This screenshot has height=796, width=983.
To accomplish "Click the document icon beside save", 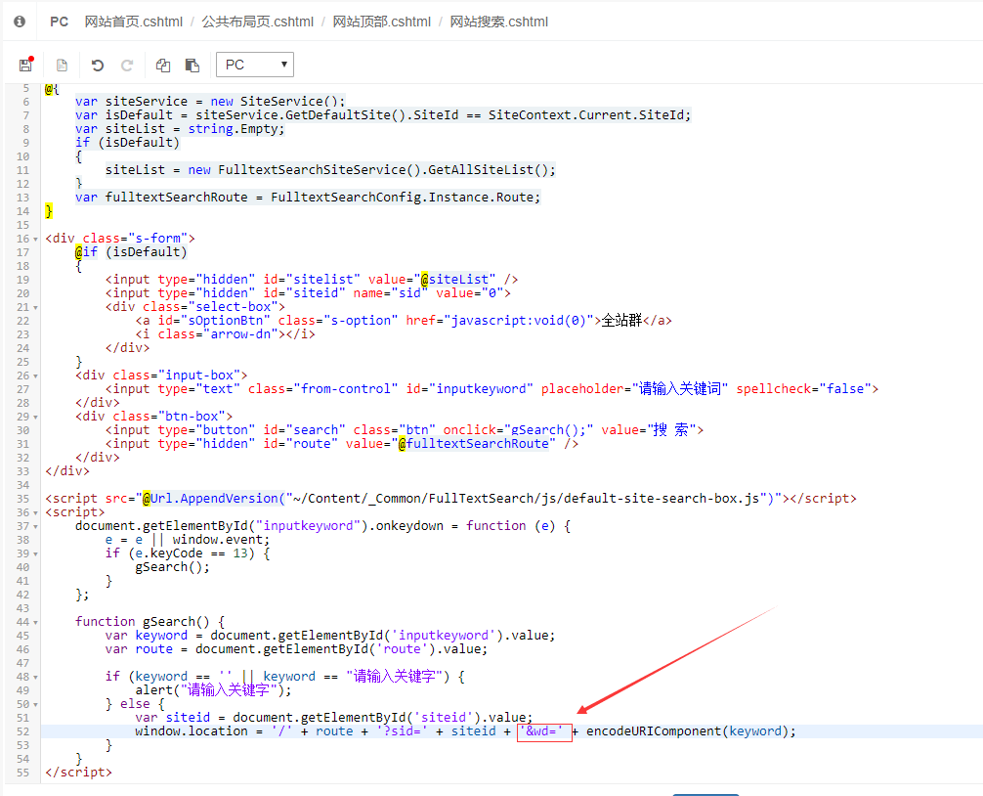I will tap(62, 66).
